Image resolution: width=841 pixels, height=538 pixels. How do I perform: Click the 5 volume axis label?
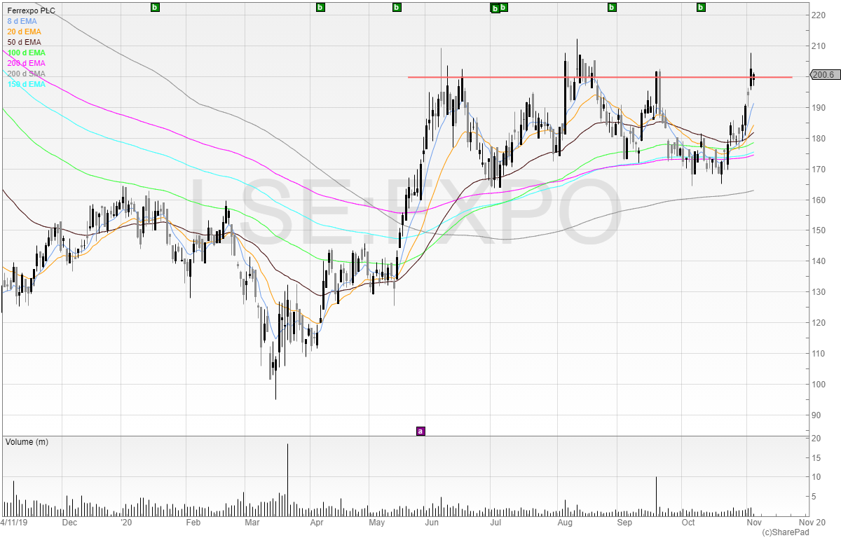click(x=814, y=497)
